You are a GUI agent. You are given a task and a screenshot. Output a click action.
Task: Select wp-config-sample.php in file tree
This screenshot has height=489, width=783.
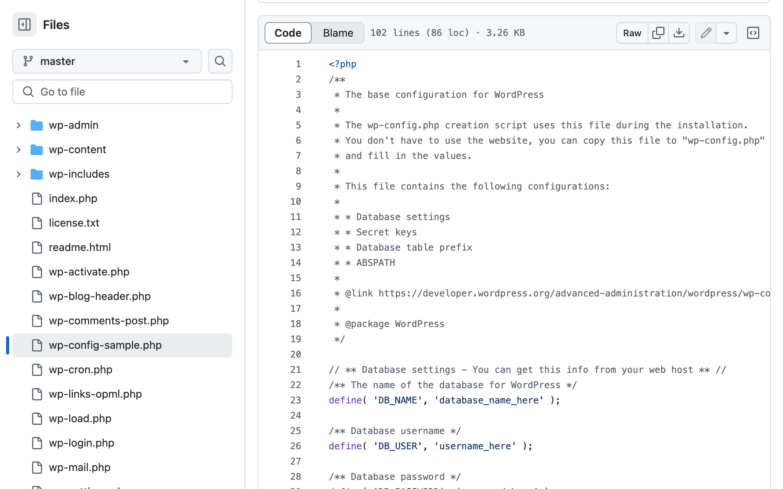point(122,345)
